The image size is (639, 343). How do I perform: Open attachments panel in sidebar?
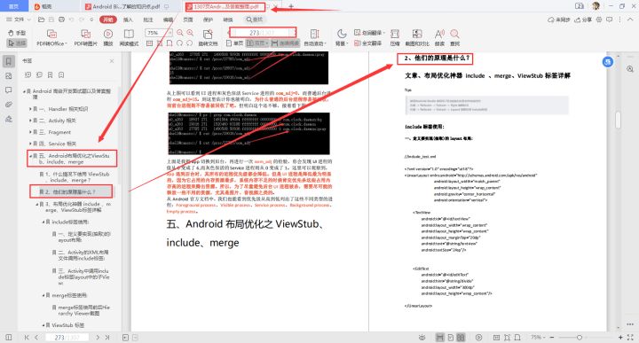(x=9, y=105)
